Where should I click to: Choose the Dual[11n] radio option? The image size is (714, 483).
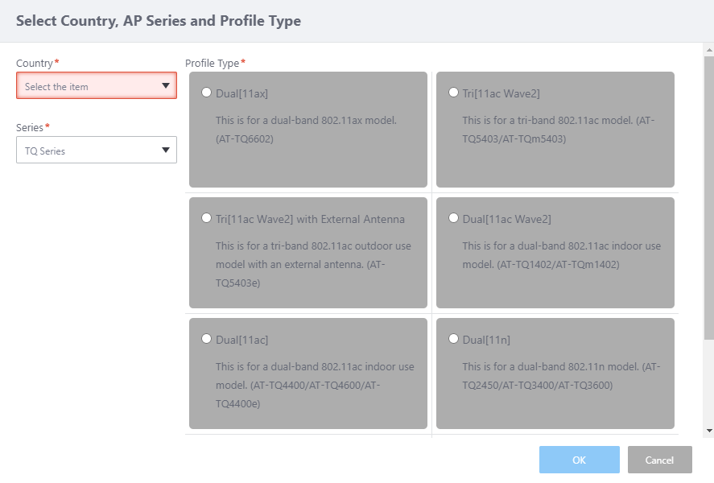[454, 339]
